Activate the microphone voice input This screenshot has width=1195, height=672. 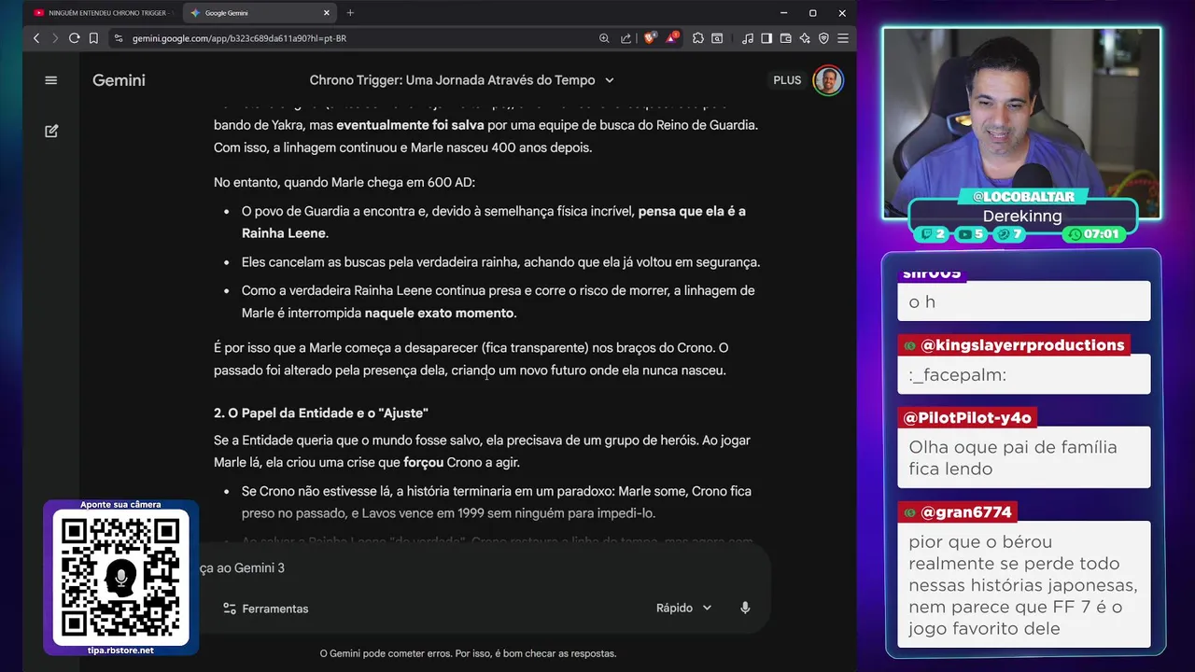click(x=745, y=608)
